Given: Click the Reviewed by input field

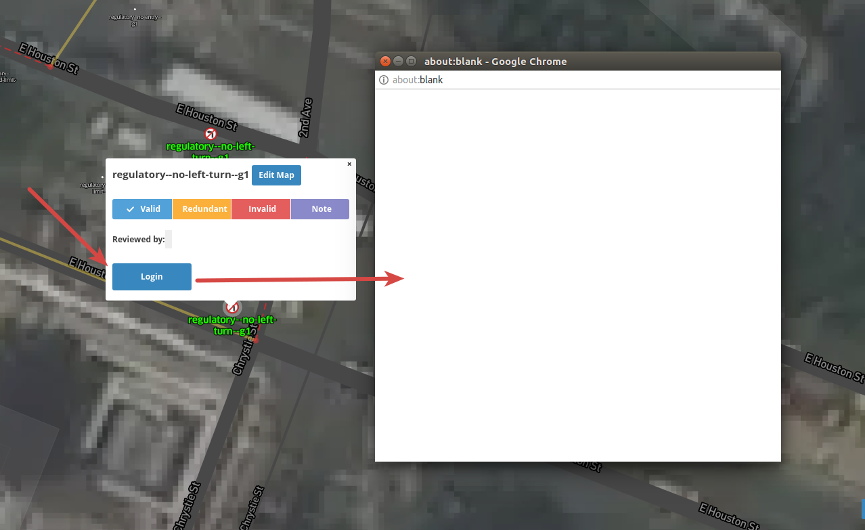Looking at the screenshot, I should 168,239.
